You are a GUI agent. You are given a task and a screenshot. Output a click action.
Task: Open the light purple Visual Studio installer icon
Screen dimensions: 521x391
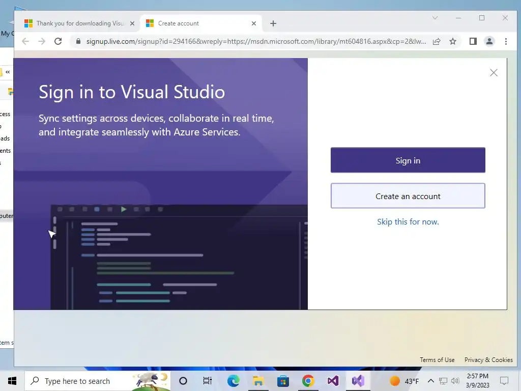[358, 381]
